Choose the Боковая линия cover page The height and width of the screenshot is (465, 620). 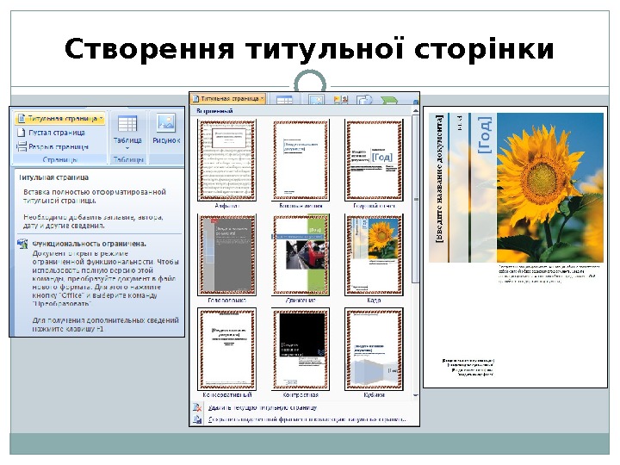click(301, 160)
